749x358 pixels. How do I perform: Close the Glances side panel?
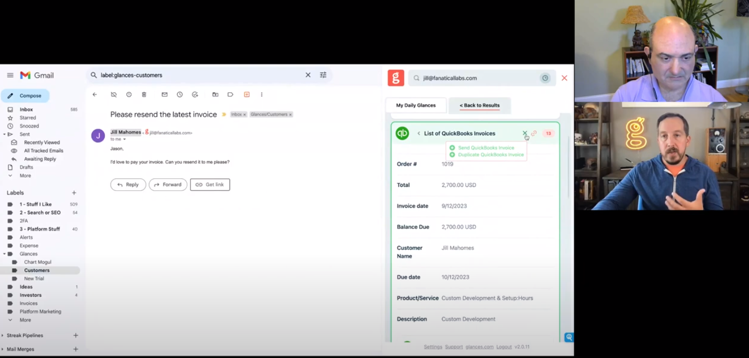pos(564,78)
